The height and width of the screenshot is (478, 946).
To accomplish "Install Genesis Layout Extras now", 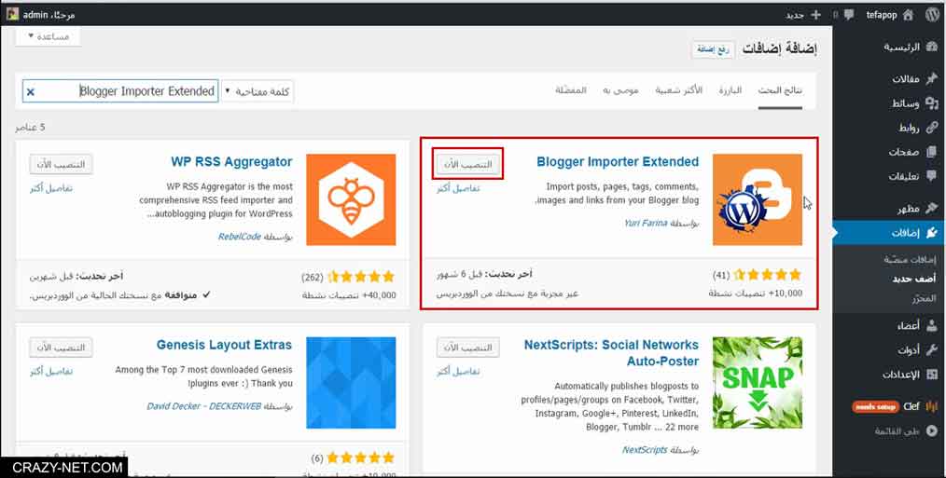I will pos(61,348).
